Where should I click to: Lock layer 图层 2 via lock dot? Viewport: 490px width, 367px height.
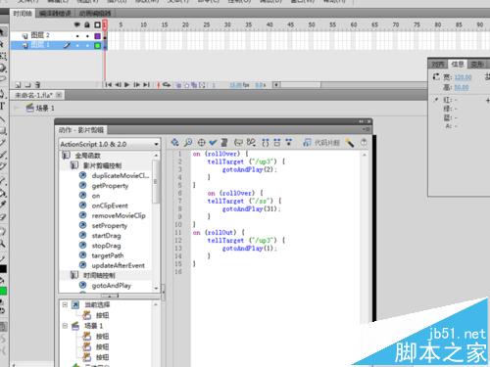pos(87,36)
